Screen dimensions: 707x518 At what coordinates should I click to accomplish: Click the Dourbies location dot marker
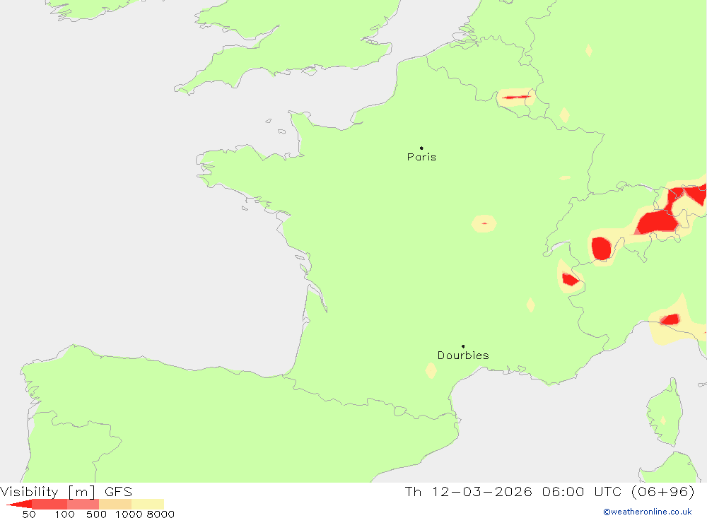click(x=463, y=346)
